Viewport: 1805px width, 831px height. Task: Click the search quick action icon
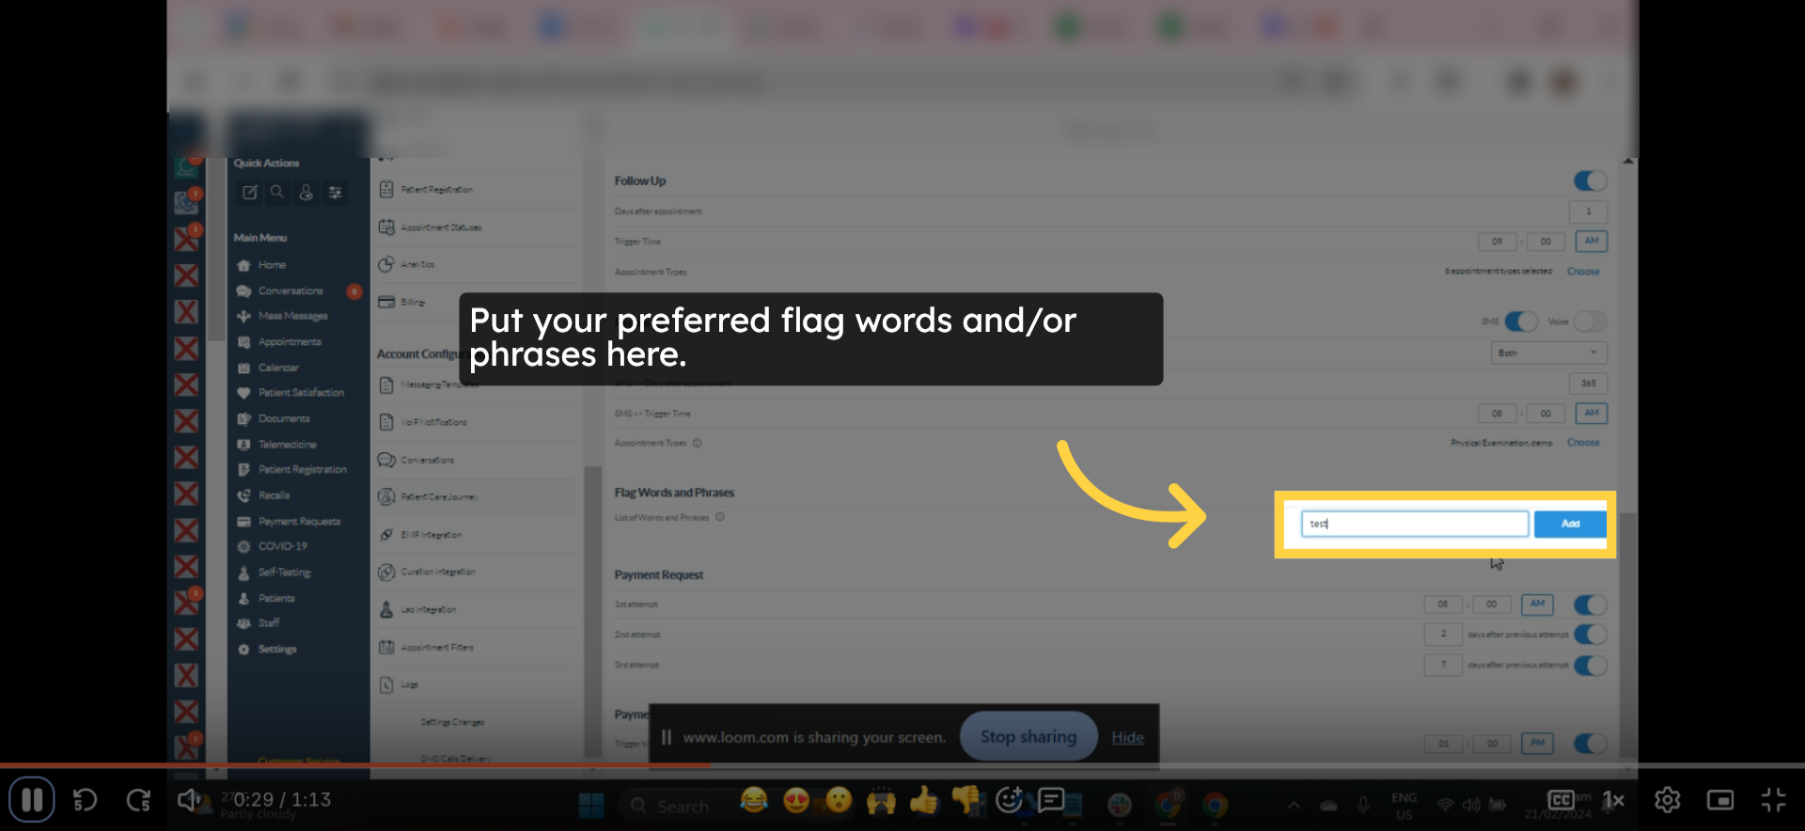coord(277,193)
